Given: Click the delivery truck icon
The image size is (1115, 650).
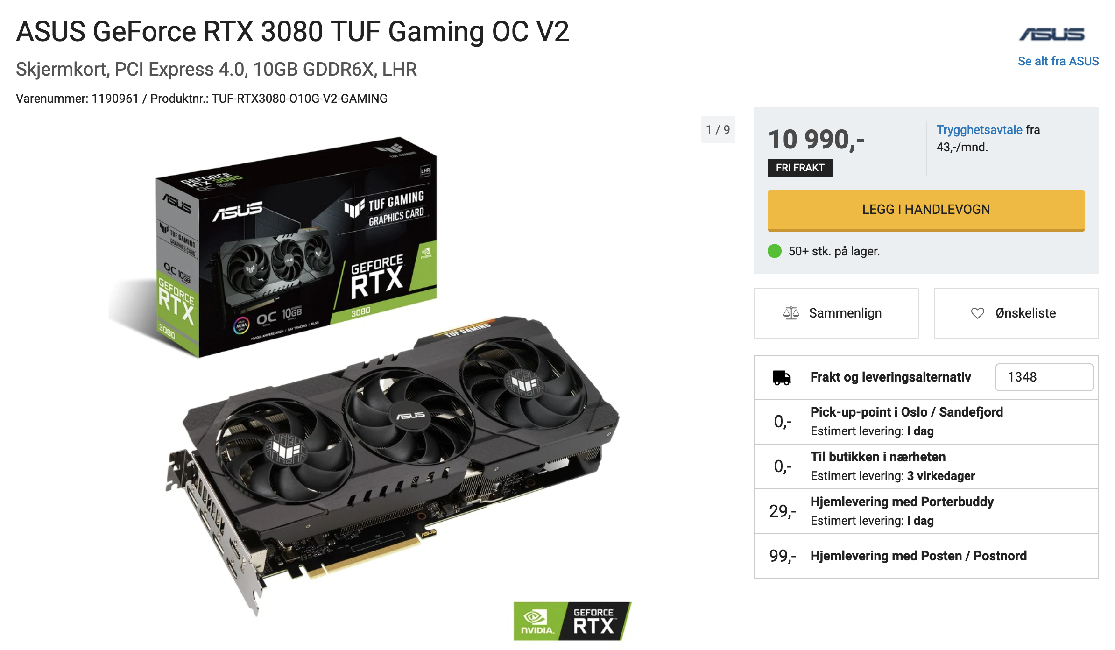Looking at the screenshot, I should coord(782,377).
